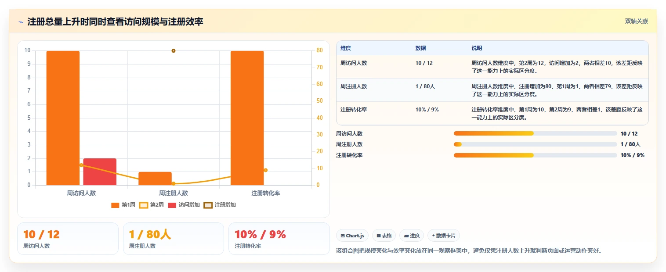Toggle the 注册增加 legend entry

pos(220,205)
